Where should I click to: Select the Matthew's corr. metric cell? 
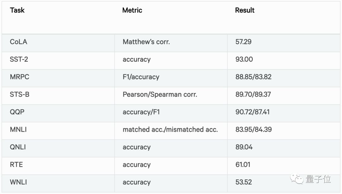pyautogui.click(x=146, y=42)
